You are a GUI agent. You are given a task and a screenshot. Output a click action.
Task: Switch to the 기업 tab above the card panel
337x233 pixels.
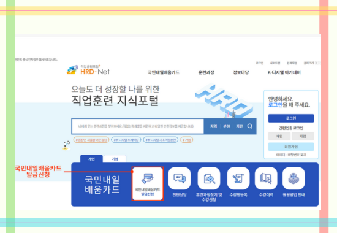[115, 159]
